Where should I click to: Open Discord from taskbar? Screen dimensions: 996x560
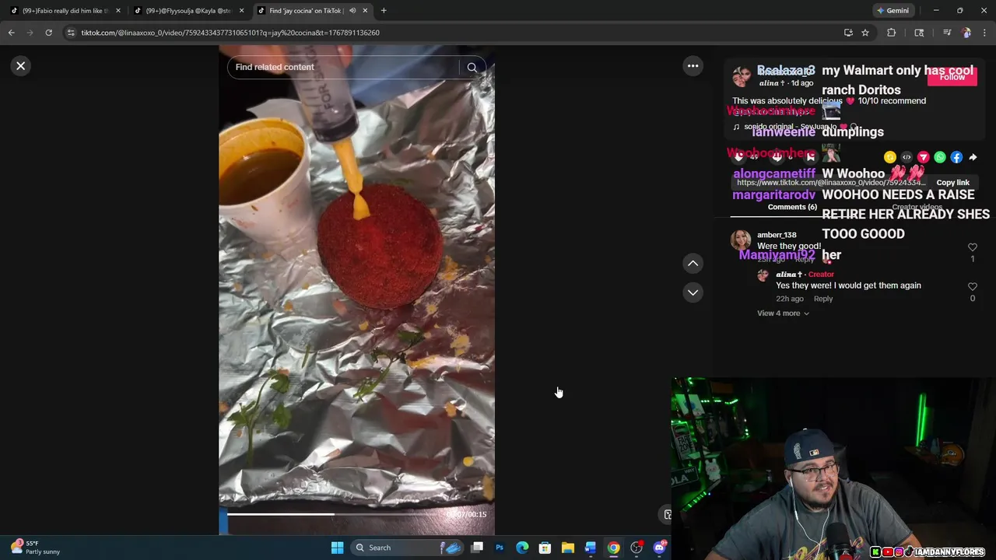[660, 548]
